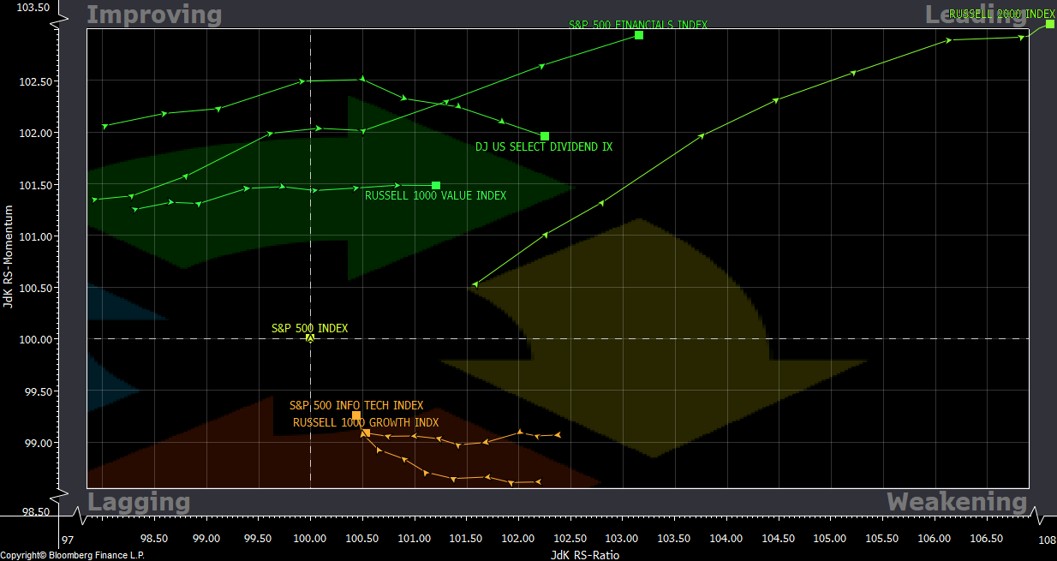The image size is (1057, 561).
Task: Click the 106.00 RS-Ratio axis tick
Action: click(x=935, y=540)
